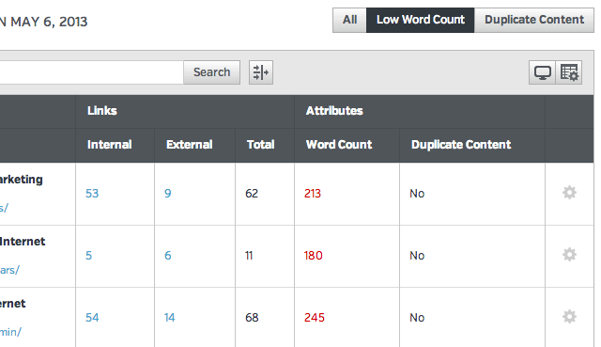The height and width of the screenshot is (347, 601).
Task: Select the No cell in the 180 row
Action: coord(417,256)
